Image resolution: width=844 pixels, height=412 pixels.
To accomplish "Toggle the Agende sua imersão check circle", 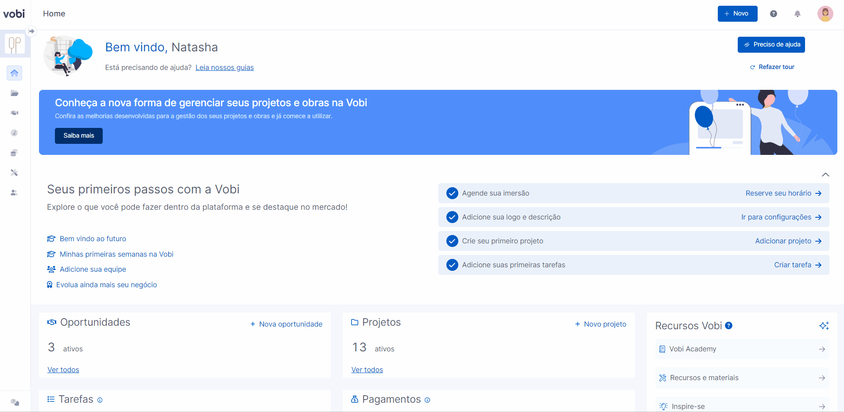I will (452, 193).
